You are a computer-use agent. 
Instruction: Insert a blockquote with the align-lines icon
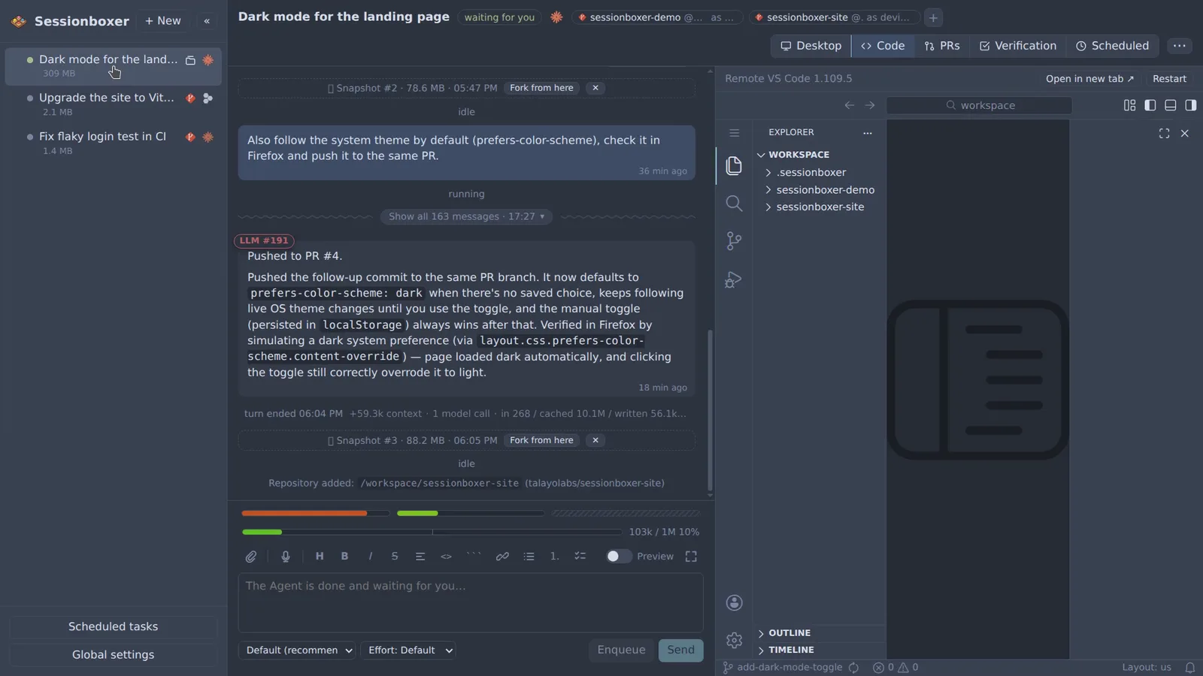point(420,557)
